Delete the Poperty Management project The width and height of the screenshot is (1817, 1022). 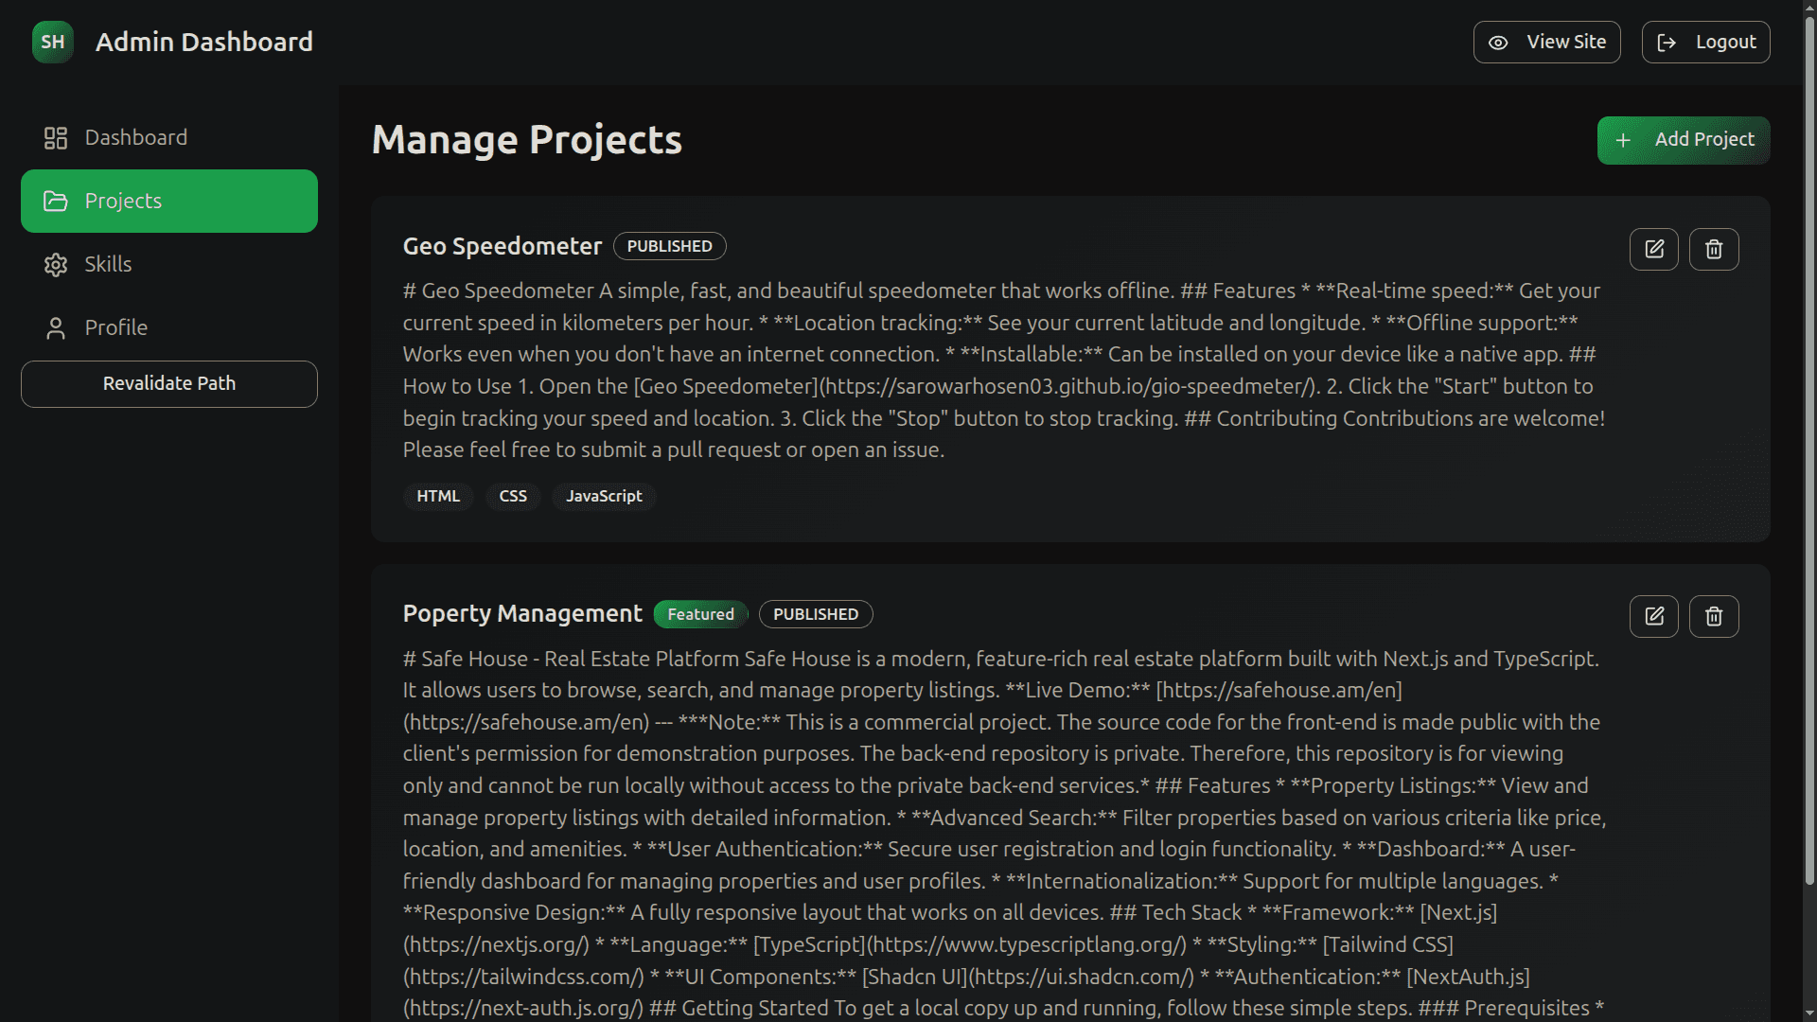click(x=1714, y=616)
